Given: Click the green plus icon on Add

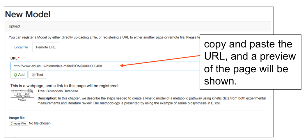Looking at the screenshot, I should coord(16,75).
